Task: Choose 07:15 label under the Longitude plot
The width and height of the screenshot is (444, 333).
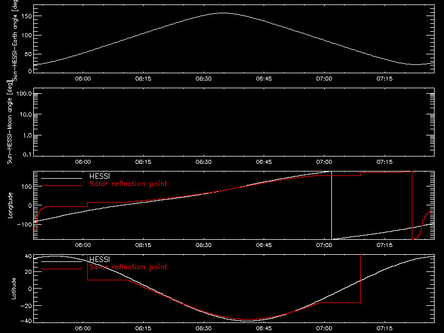Action: point(385,245)
